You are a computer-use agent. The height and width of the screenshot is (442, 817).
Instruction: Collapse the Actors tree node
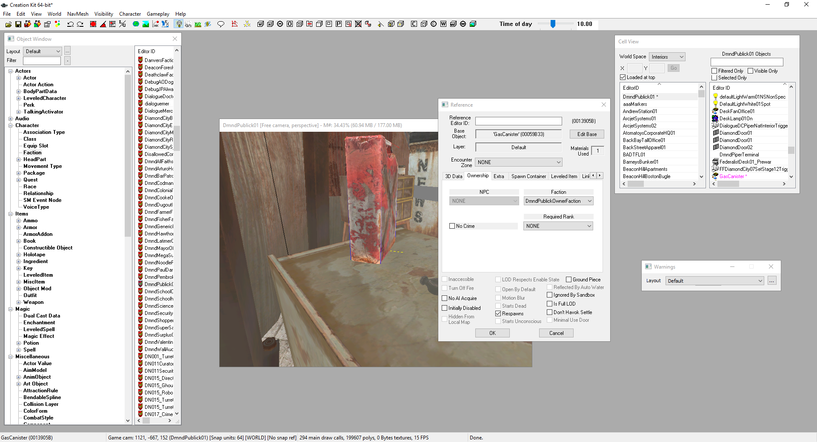coord(11,71)
